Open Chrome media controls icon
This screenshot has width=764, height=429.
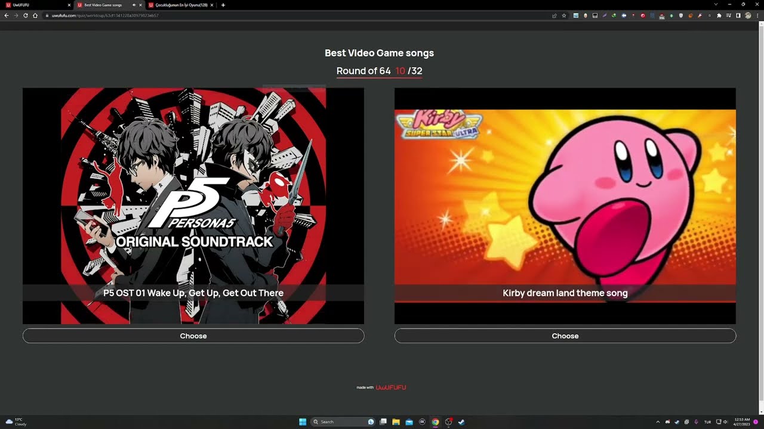(729, 15)
